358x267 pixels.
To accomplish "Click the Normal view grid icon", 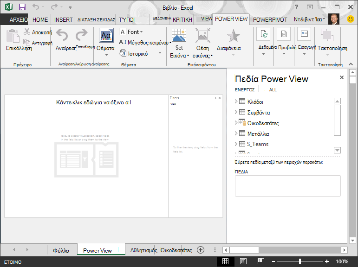I will [x=225, y=261].
